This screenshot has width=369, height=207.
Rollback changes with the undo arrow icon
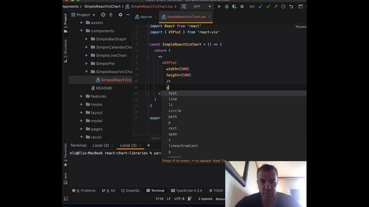click(291, 6)
